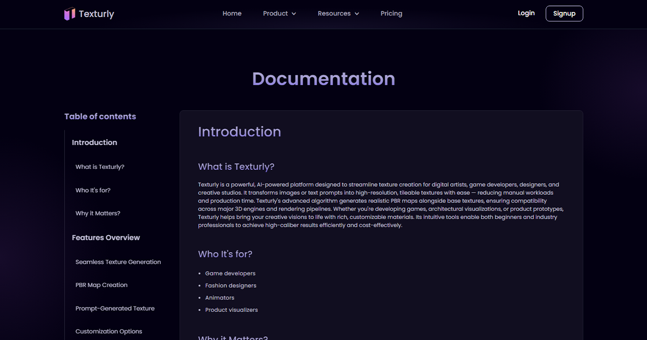Open PBR Map Creation sidebar link
The width and height of the screenshot is (647, 340).
tap(101, 285)
